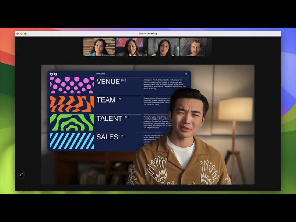Click the logo on the shared slide
The width and height of the screenshot is (296, 222).
[x=53, y=74]
